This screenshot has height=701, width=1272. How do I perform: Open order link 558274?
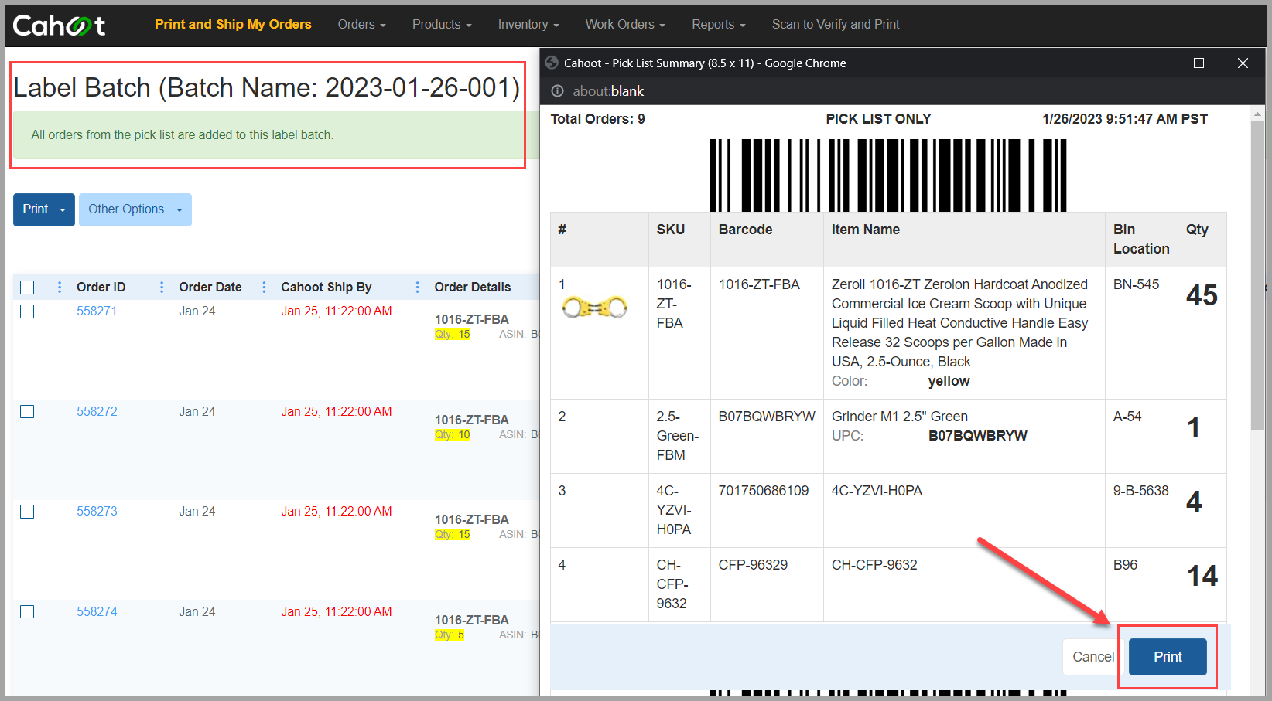click(x=97, y=611)
